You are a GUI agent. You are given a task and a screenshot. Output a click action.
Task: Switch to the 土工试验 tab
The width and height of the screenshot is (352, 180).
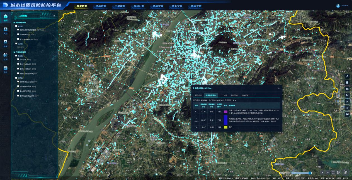224,95
